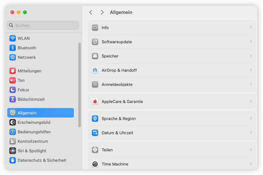This screenshot has width=263, height=175.
Task: Click the Time Machine clock icon
Action: click(95, 164)
